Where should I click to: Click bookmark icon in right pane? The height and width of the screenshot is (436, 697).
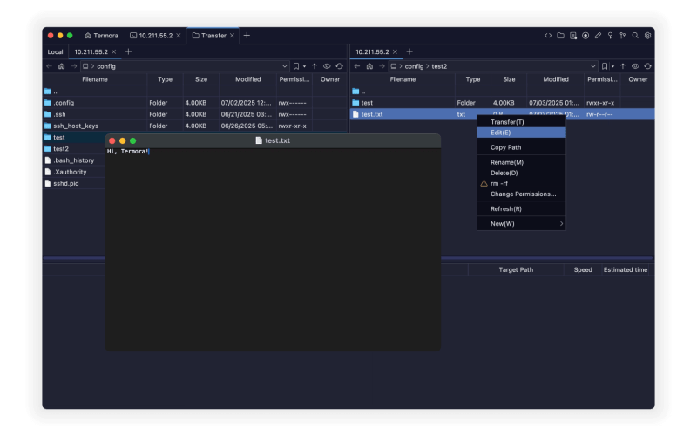pos(605,66)
